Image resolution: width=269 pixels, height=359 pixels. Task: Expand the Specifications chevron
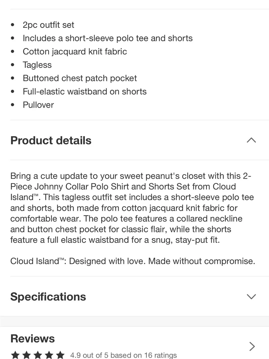pos(251,297)
